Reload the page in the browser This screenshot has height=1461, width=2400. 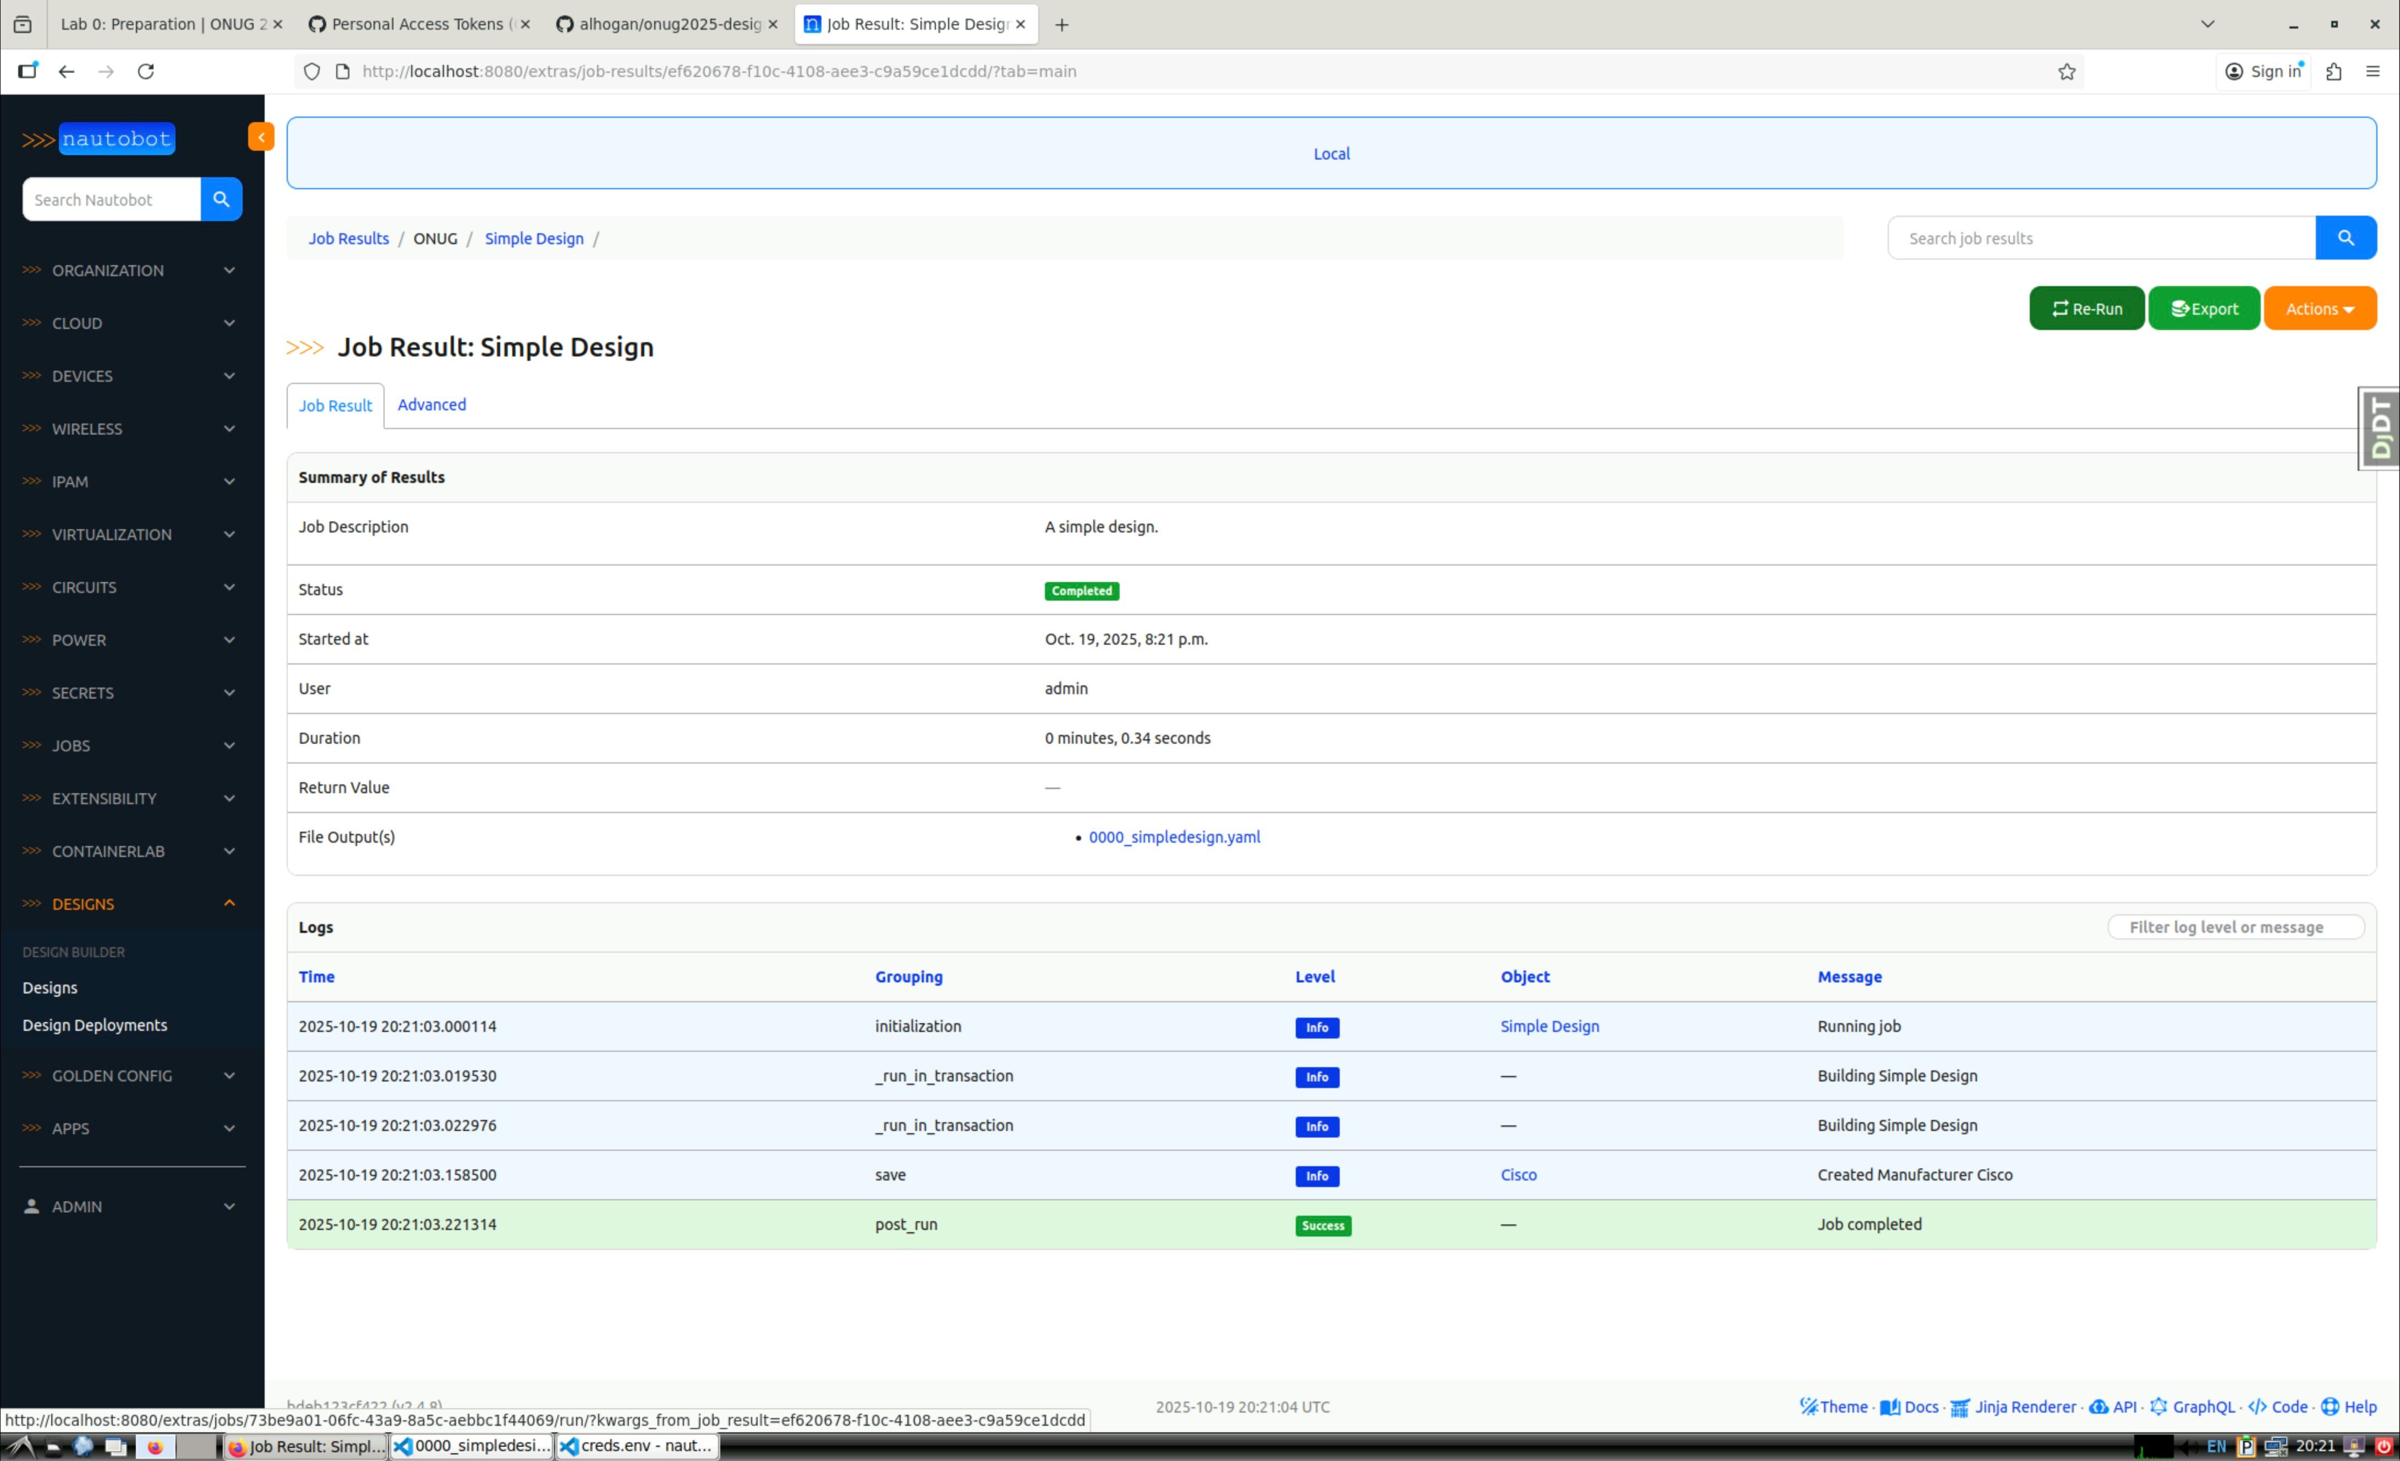coord(146,71)
